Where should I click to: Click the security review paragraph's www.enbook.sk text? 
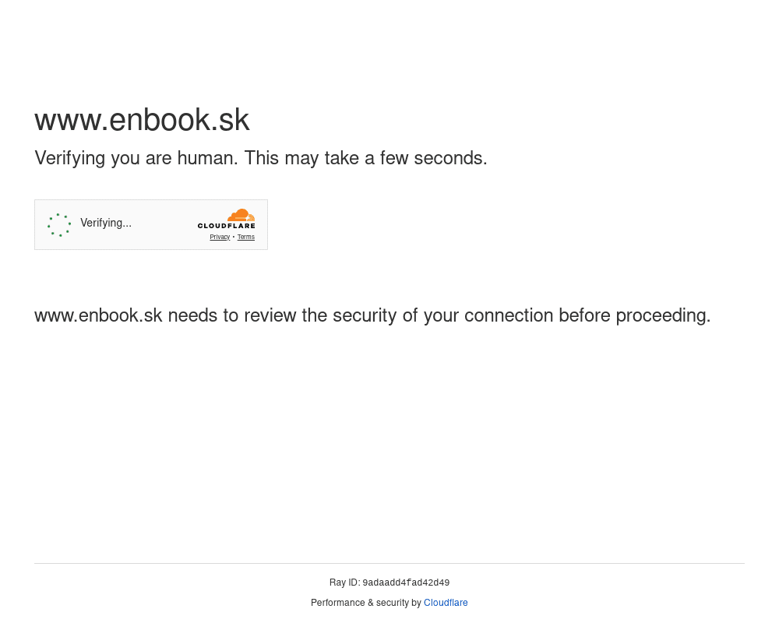pyautogui.click(x=98, y=316)
